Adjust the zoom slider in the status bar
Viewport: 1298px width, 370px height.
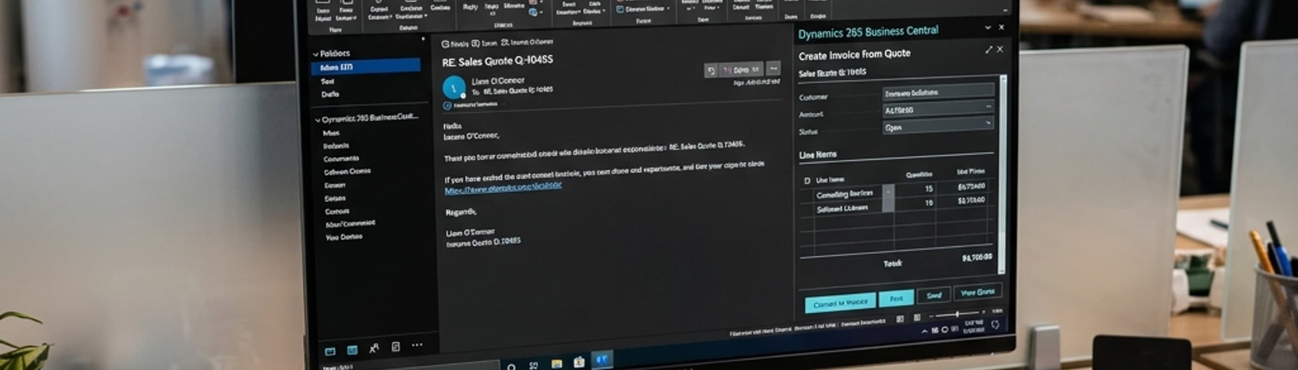coord(957,314)
